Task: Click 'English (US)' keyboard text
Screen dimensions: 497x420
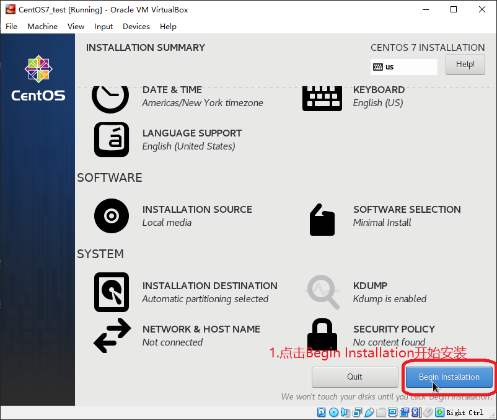Action: [x=378, y=103]
